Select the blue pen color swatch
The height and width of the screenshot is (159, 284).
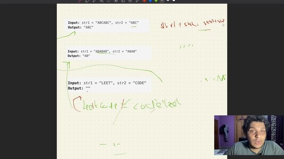(150, 1)
